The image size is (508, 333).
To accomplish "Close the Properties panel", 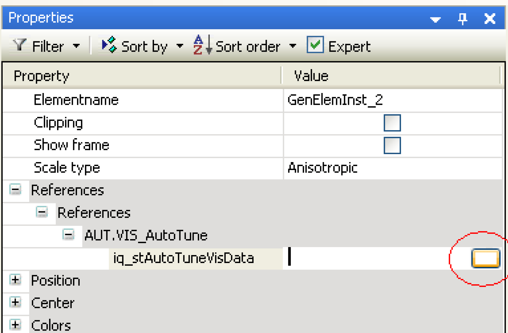I will [x=490, y=19].
